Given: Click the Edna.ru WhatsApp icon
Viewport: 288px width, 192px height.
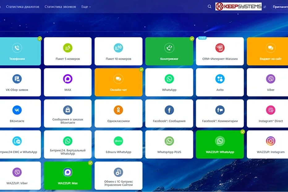Looking at the screenshot, I should [x=118, y=141].
